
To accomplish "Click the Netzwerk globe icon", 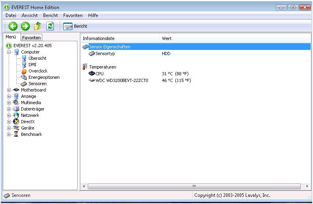I will (x=16, y=115).
